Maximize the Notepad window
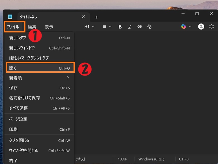The image size is (218, 165). click(x=197, y=14)
